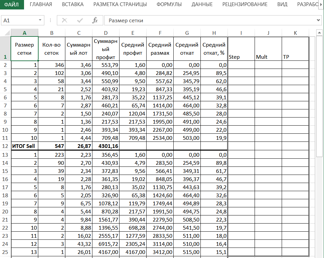Image resolution: width=324 pixels, height=258 pixels.
Task: Select column B header
Action: coord(52,33)
